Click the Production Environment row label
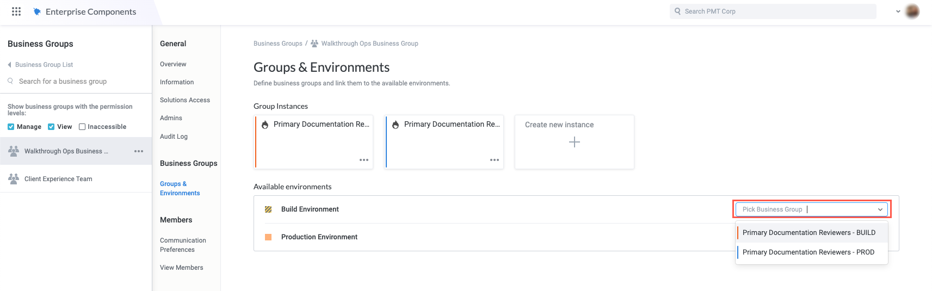This screenshot has width=932, height=291. coord(319,237)
